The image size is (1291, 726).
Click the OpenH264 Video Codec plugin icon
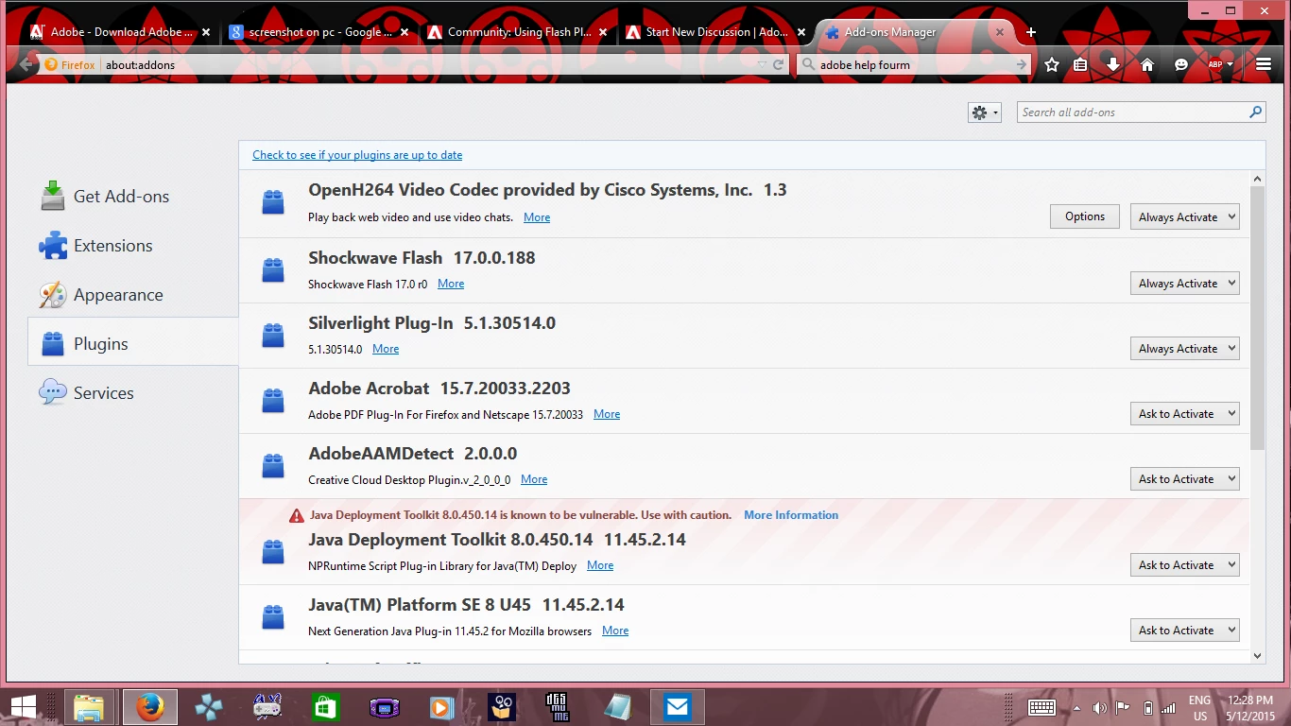pyautogui.click(x=273, y=202)
